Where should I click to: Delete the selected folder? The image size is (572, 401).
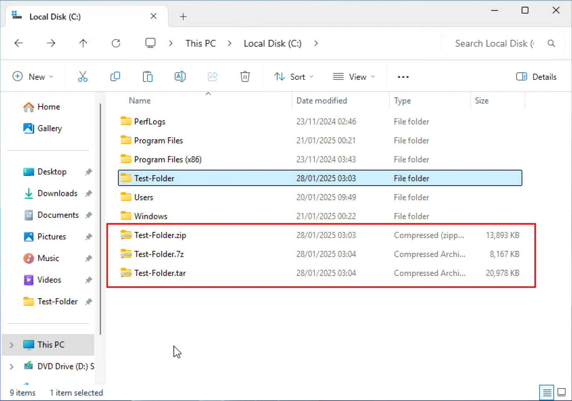point(245,76)
